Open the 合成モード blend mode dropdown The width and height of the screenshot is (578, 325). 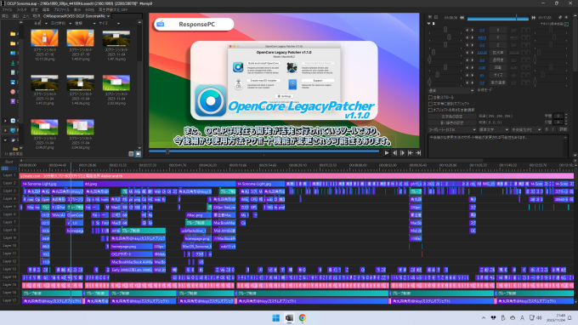pos(450,90)
